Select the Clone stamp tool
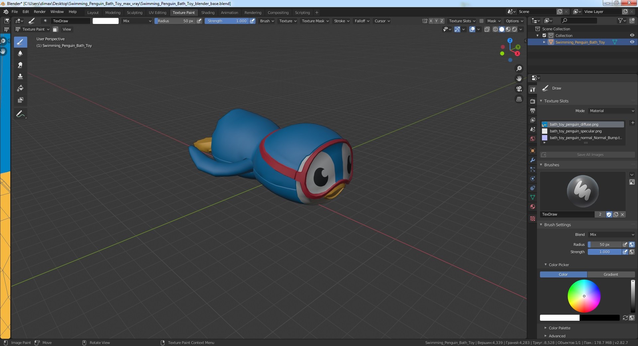638x346 pixels. (x=20, y=77)
